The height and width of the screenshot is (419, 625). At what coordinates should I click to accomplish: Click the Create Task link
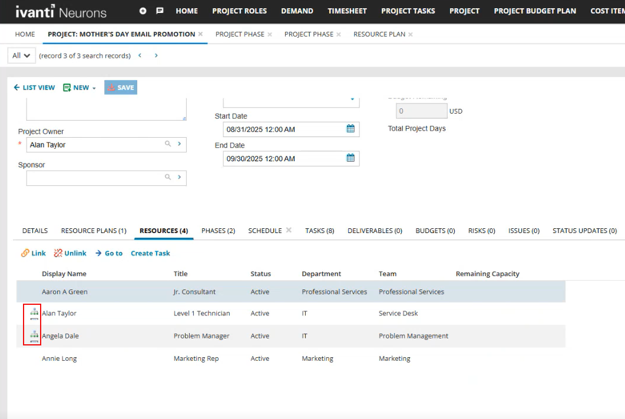[150, 253]
